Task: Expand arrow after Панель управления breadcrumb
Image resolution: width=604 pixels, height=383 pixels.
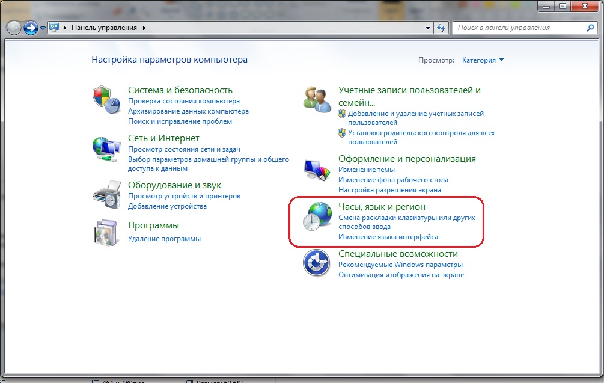Action: click(x=144, y=28)
